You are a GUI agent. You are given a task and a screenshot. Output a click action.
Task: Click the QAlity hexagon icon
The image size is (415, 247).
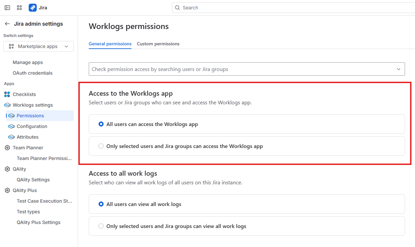[7, 169]
